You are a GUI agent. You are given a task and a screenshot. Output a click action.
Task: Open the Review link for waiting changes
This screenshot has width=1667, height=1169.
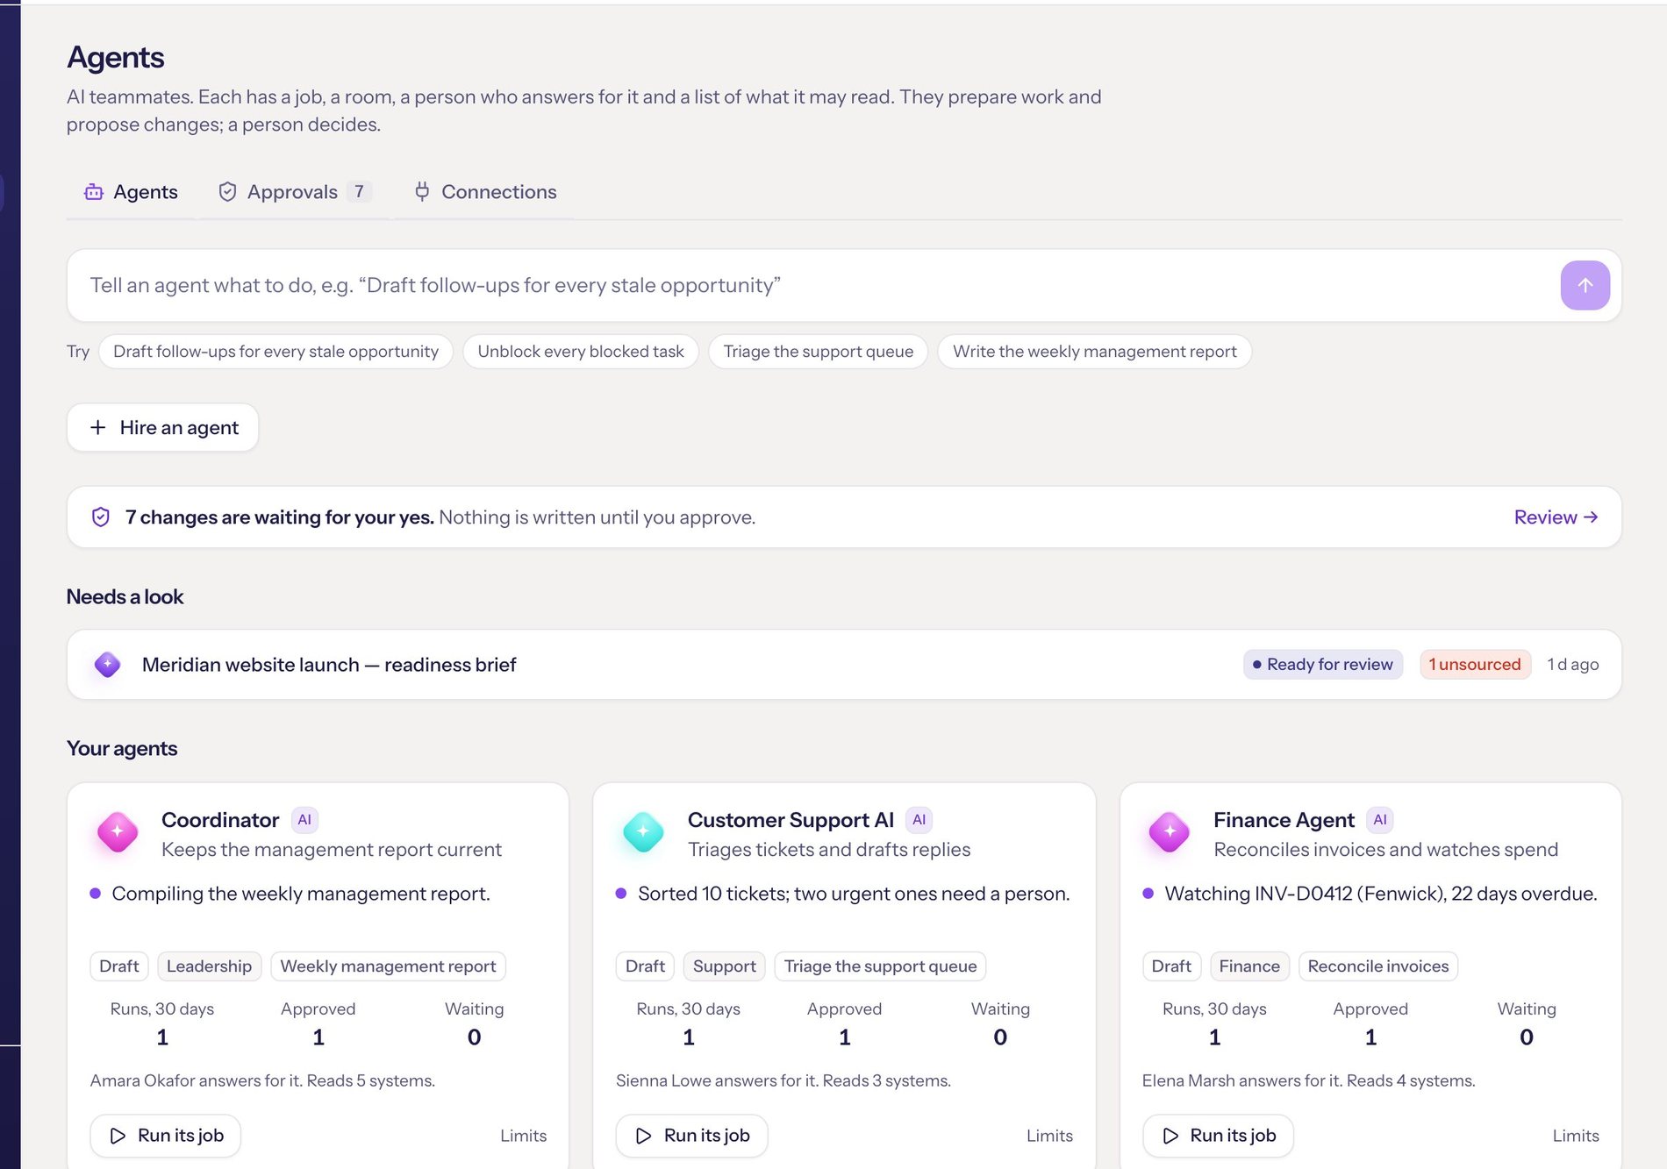pos(1556,517)
